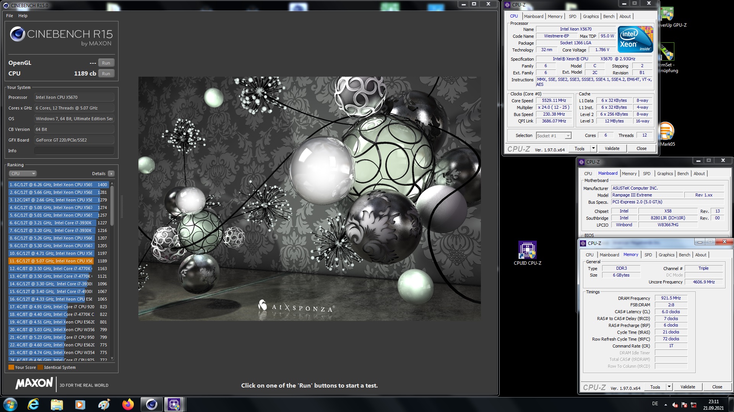Viewport: 734px width, 412px height.
Task: Run the OpenGL benchmark
Action: (106, 63)
